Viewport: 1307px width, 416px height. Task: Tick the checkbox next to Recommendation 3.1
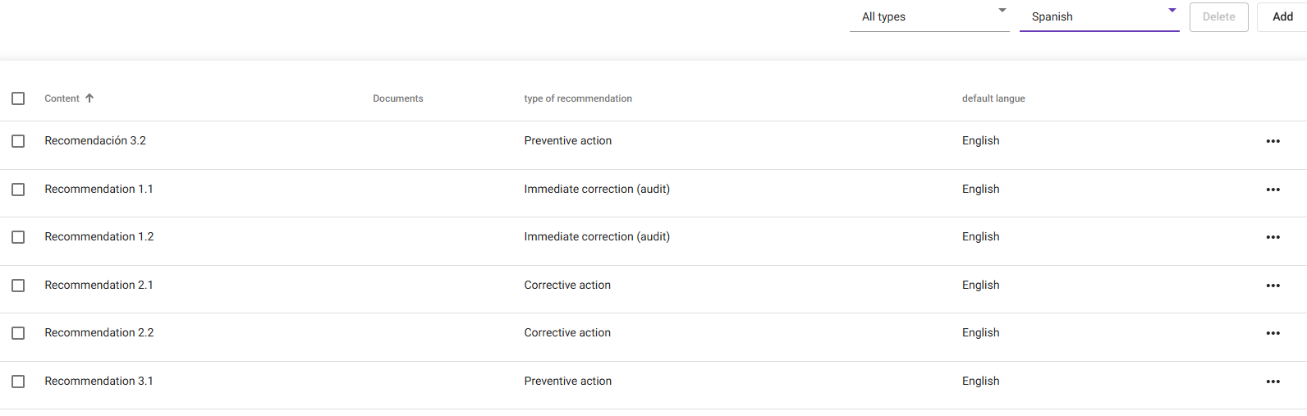coord(18,382)
